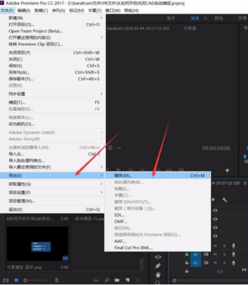This screenshot has width=248, height=285.
Task: Click 另存为(A)... in File menu
Action: point(53,73)
